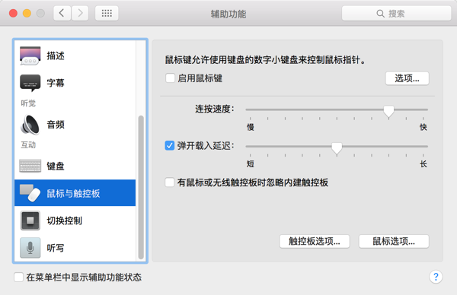Click the 听写 microphone icon
The height and width of the screenshot is (295, 457).
coord(30,248)
